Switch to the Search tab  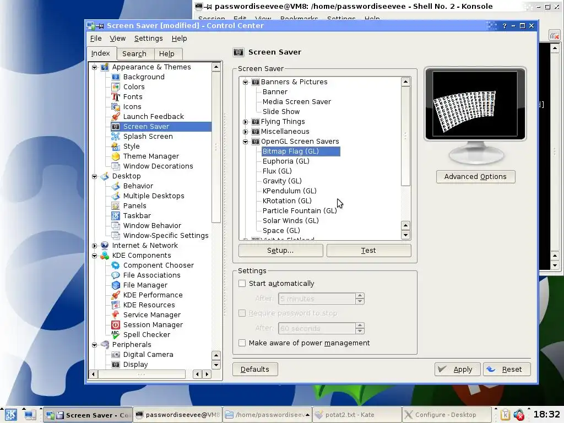pyautogui.click(x=134, y=54)
